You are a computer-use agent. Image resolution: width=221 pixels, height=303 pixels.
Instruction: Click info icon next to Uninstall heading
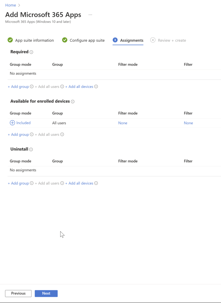[31, 149]
